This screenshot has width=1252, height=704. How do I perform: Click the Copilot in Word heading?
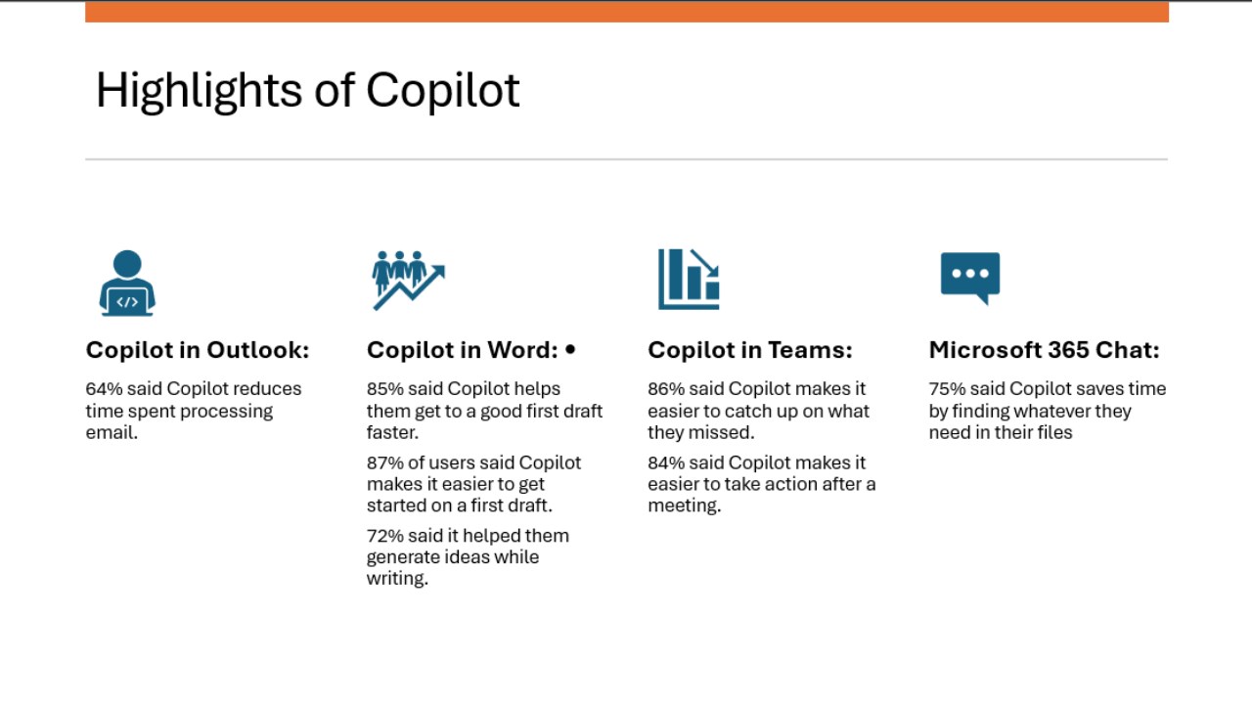point(463,350)
